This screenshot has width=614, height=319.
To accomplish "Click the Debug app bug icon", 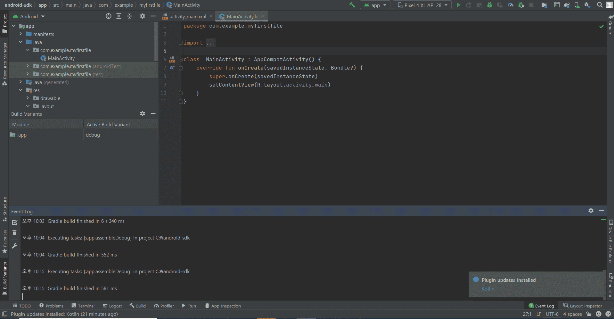I will tap(489, 5).
